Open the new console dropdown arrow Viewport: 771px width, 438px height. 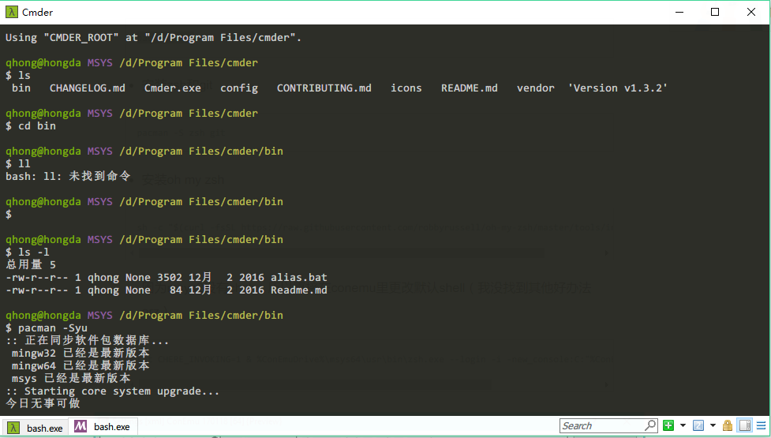(x=683, y=425)
